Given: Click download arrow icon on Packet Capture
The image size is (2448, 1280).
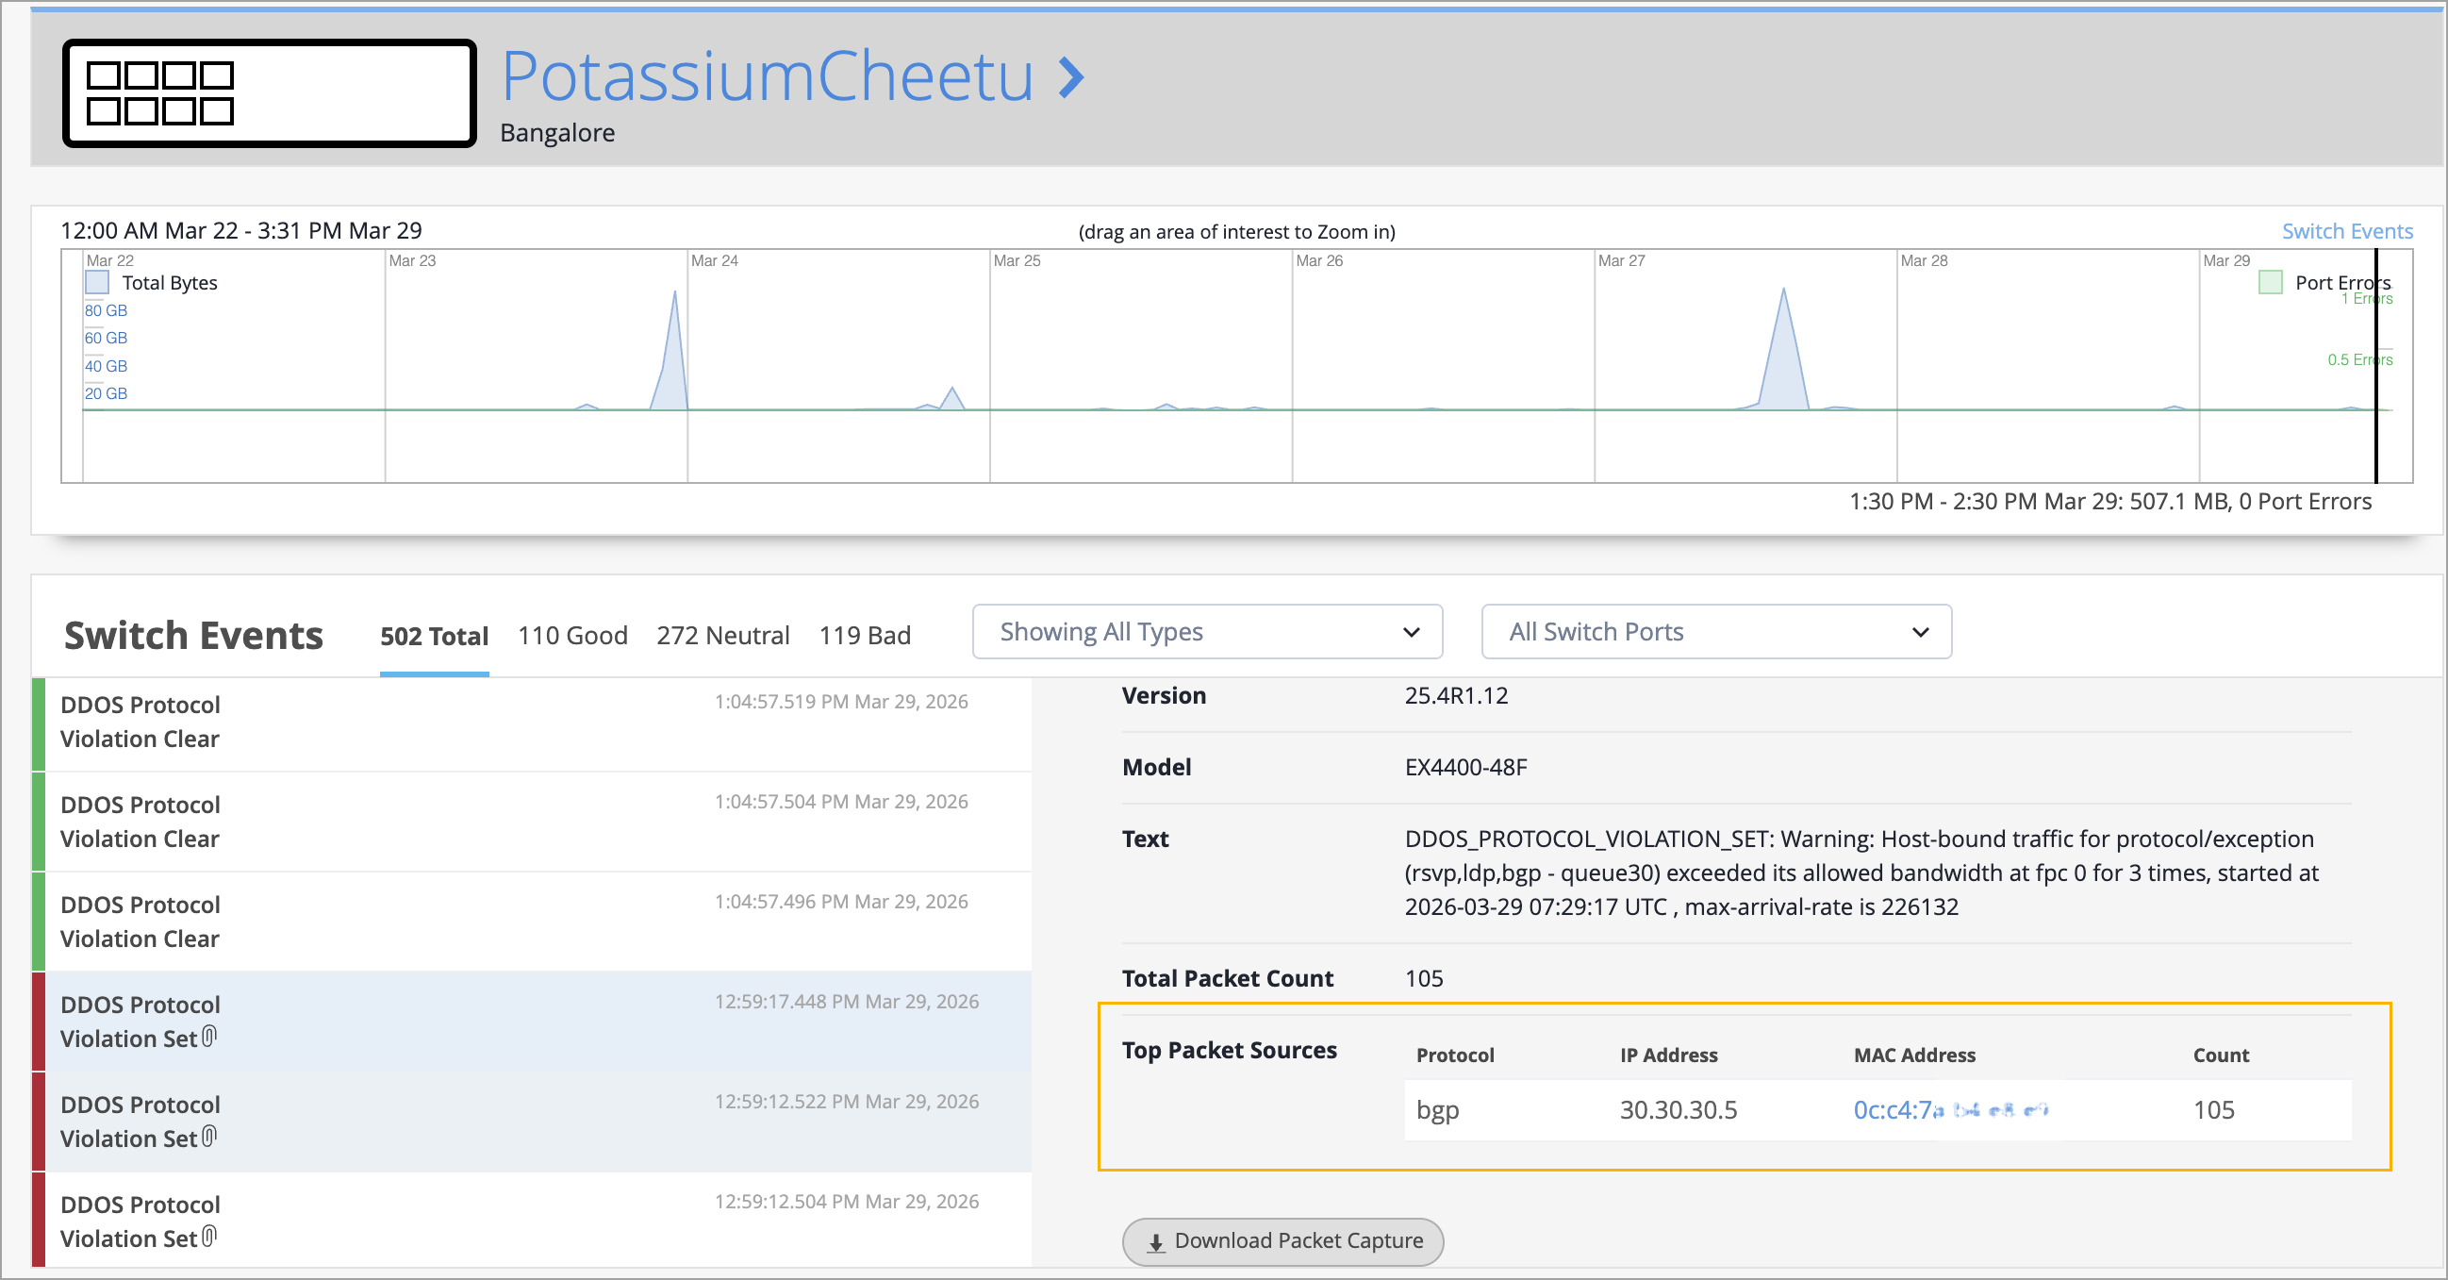Looking at the screenshot, I should click(x=1155, y=1242).
